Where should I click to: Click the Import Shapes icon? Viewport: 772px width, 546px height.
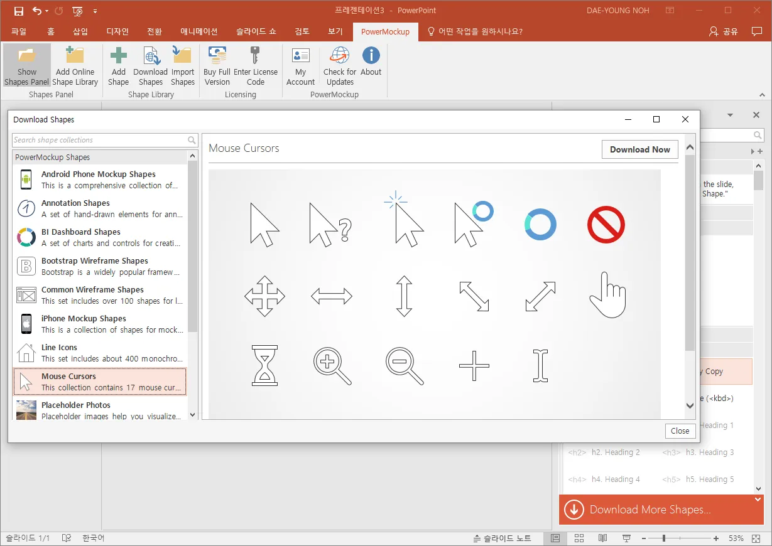click(x=182, y=56)
